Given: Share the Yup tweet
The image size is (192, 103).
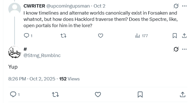Looking at the screenshot, I should pos(182,94).
